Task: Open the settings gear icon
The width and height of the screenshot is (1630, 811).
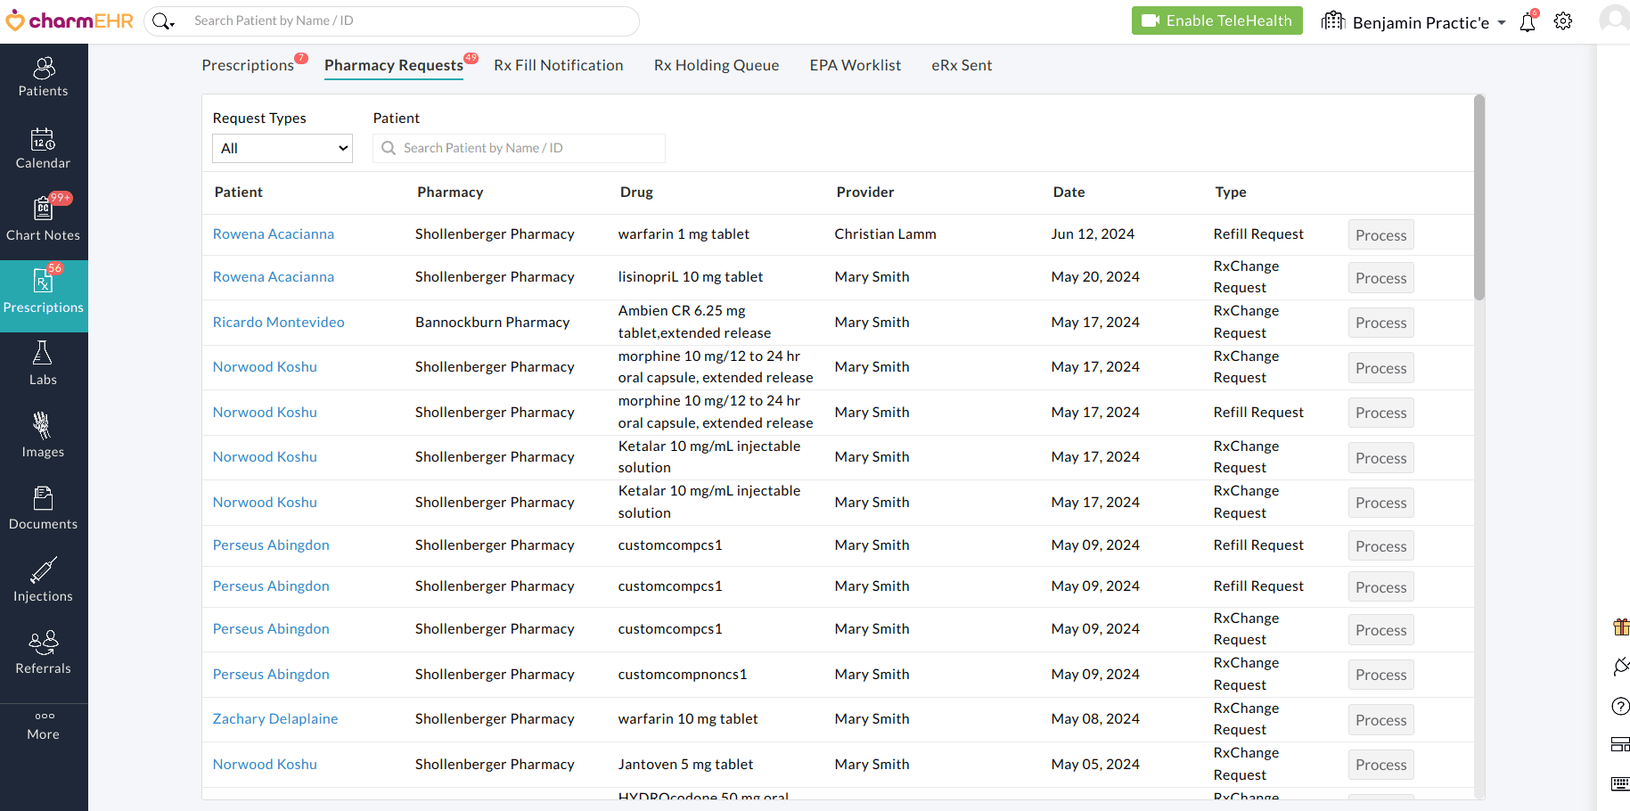Action: click(1563, 21)
